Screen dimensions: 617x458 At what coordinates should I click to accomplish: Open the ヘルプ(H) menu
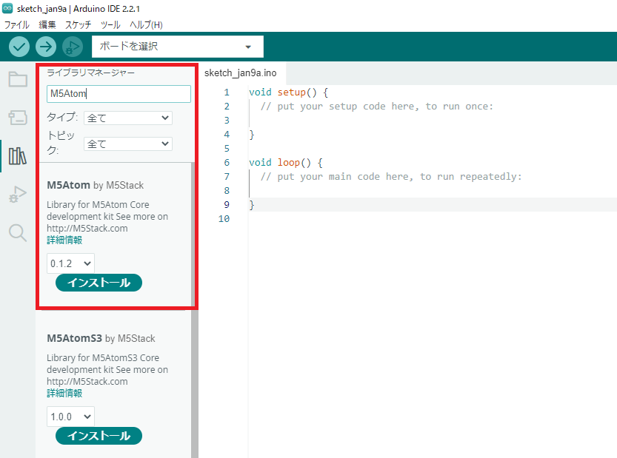coord(146,24)
